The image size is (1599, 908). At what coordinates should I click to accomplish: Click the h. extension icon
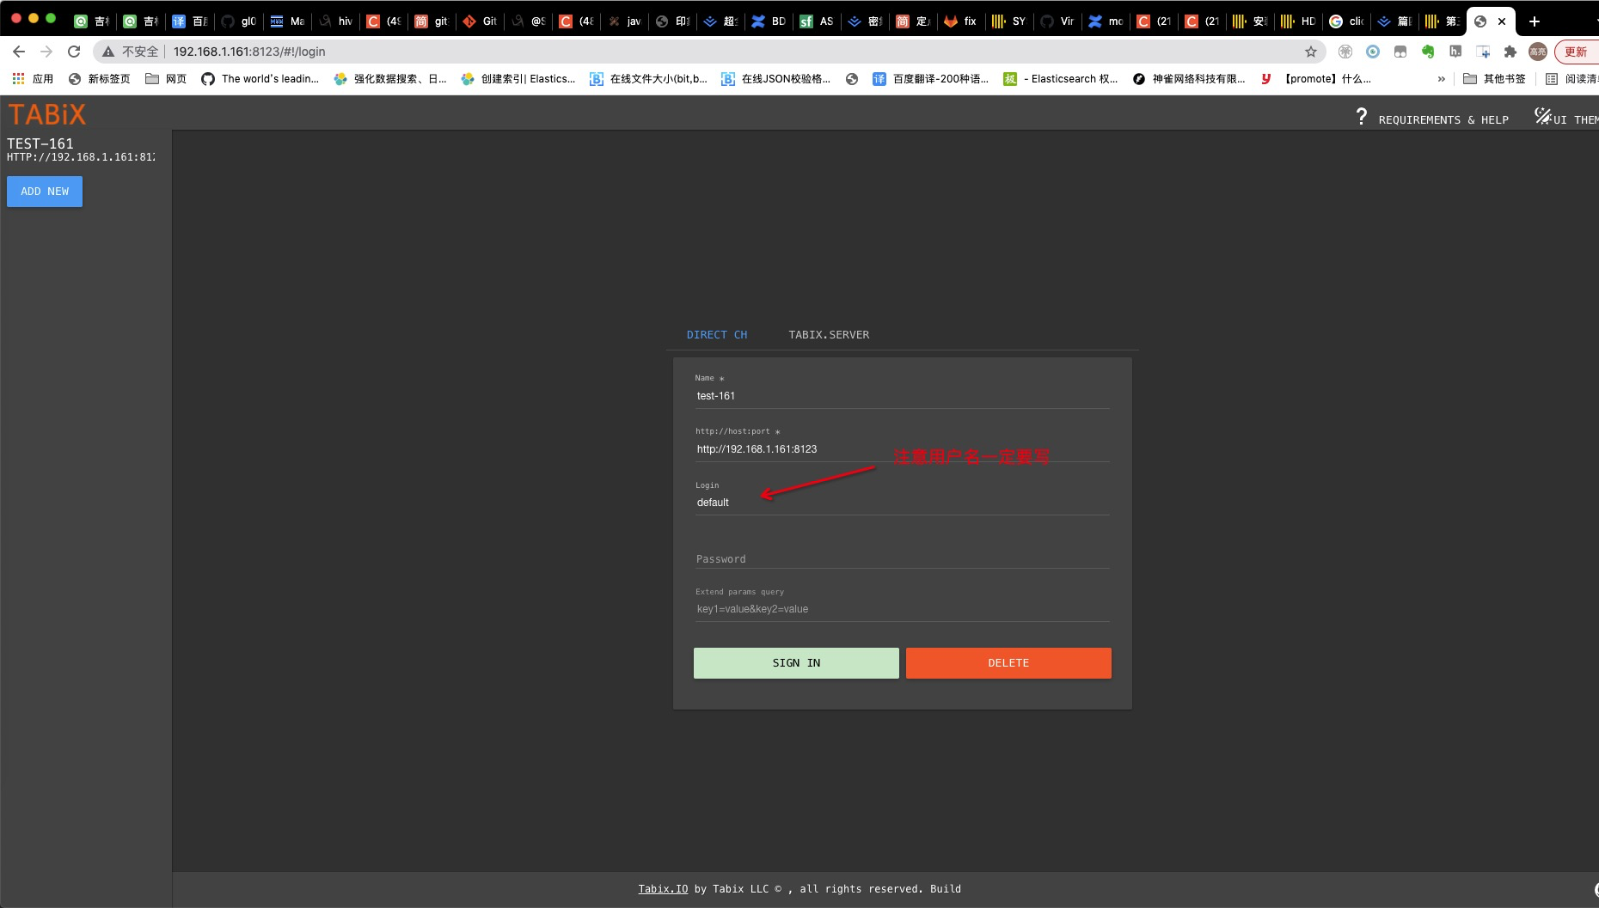1455,52
